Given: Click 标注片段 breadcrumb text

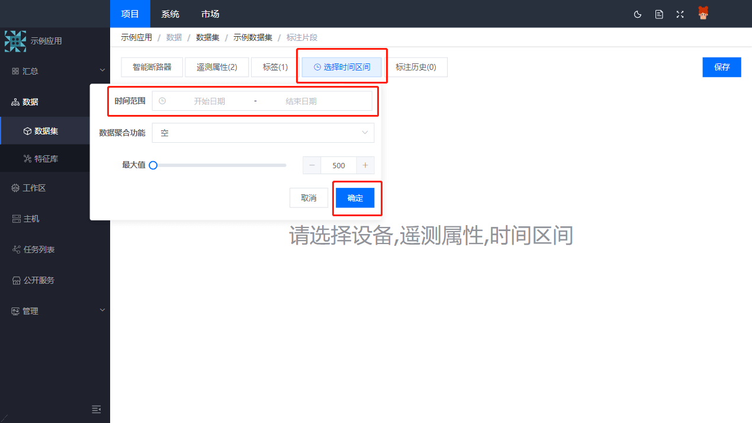Looking at the screenshot, I should pyautogui.click(x=302, y=37).
